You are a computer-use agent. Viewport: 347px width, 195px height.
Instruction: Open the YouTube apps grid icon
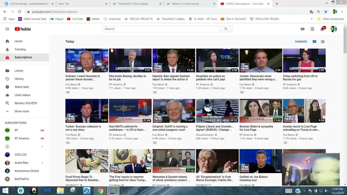coord(312,29)
